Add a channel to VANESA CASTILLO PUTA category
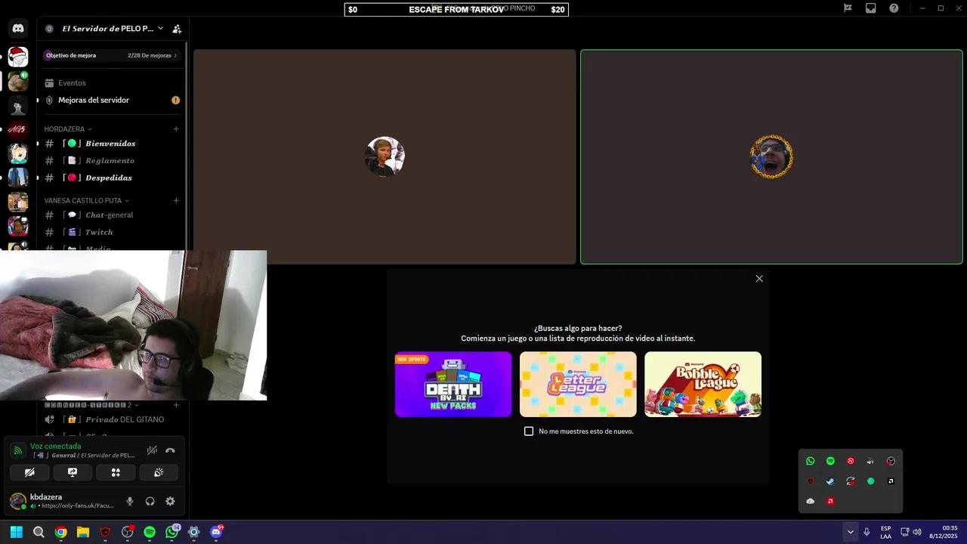967x544 pixels. click(x=176, y=200)
